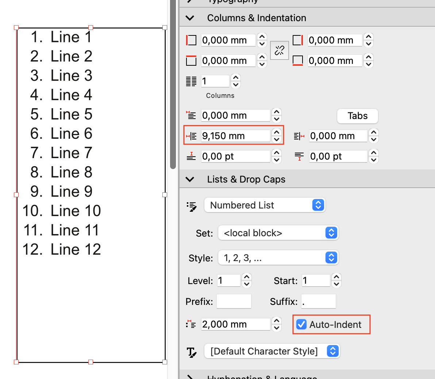This screenshot has width=435, height=379.
Task: Click the bottom inset margin icon
Action: coord(298,61)
